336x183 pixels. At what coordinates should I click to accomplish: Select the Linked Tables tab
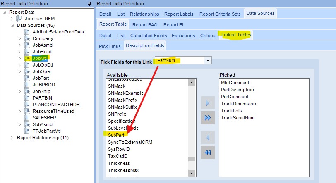236,35
